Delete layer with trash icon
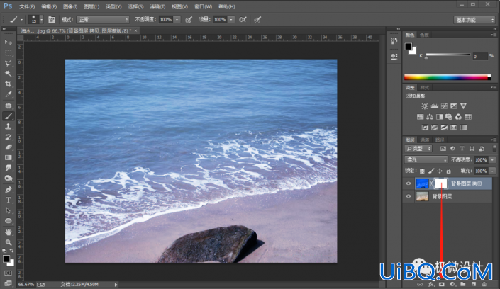 (x=484, y=284)
